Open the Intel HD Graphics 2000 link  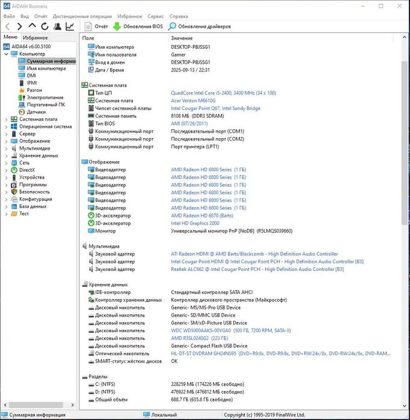click(195, 223)
